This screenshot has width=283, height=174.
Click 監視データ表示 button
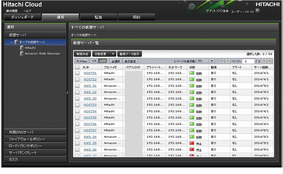tap(129, 54)
